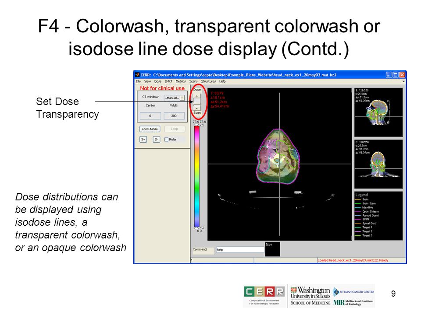The image size is (421, 315).
Task: Click the 'C: 128/256' coronal slice label
Action: click(x=362, y=142)
